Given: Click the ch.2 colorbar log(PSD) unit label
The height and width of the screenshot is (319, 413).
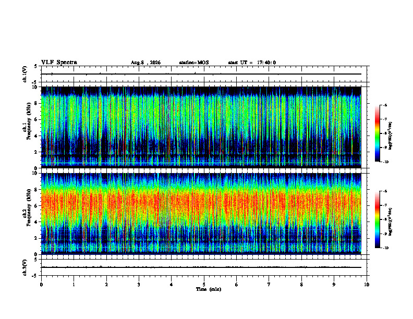Looking at the screenshot, I should (x=391, y=222).
